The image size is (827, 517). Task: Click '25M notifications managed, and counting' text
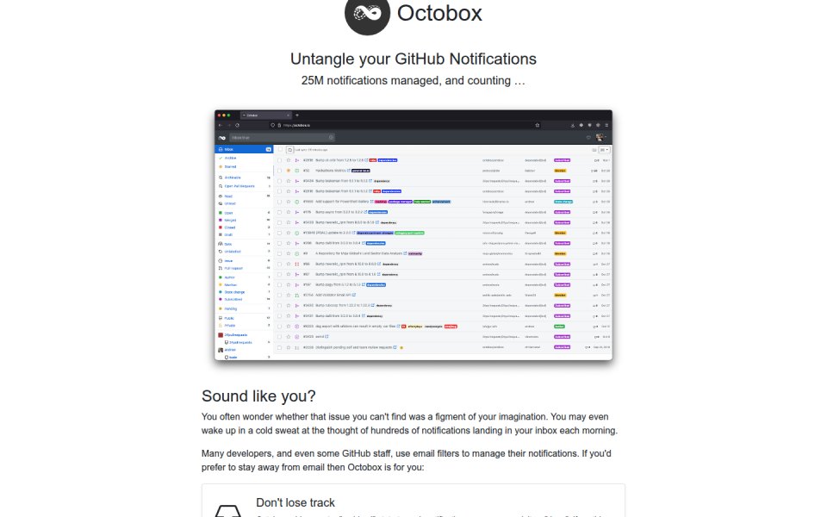pos(413,81)
